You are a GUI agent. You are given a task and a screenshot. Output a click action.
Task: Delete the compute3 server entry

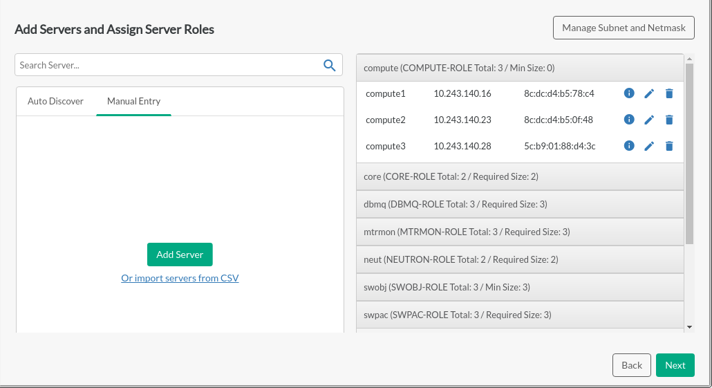coord(668,146)
